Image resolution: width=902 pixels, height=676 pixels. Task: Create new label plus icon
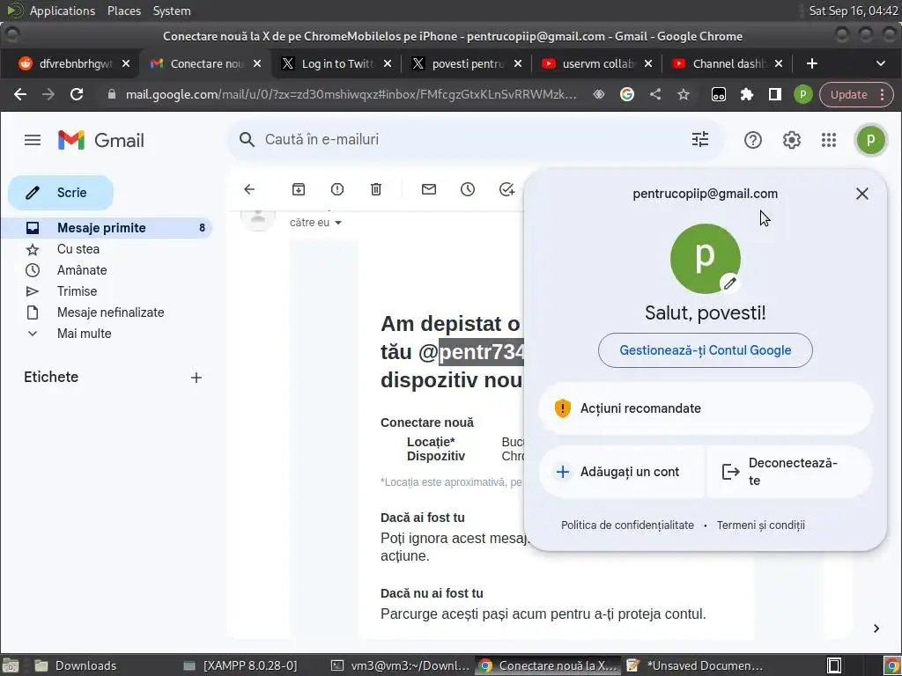point(196,378)
